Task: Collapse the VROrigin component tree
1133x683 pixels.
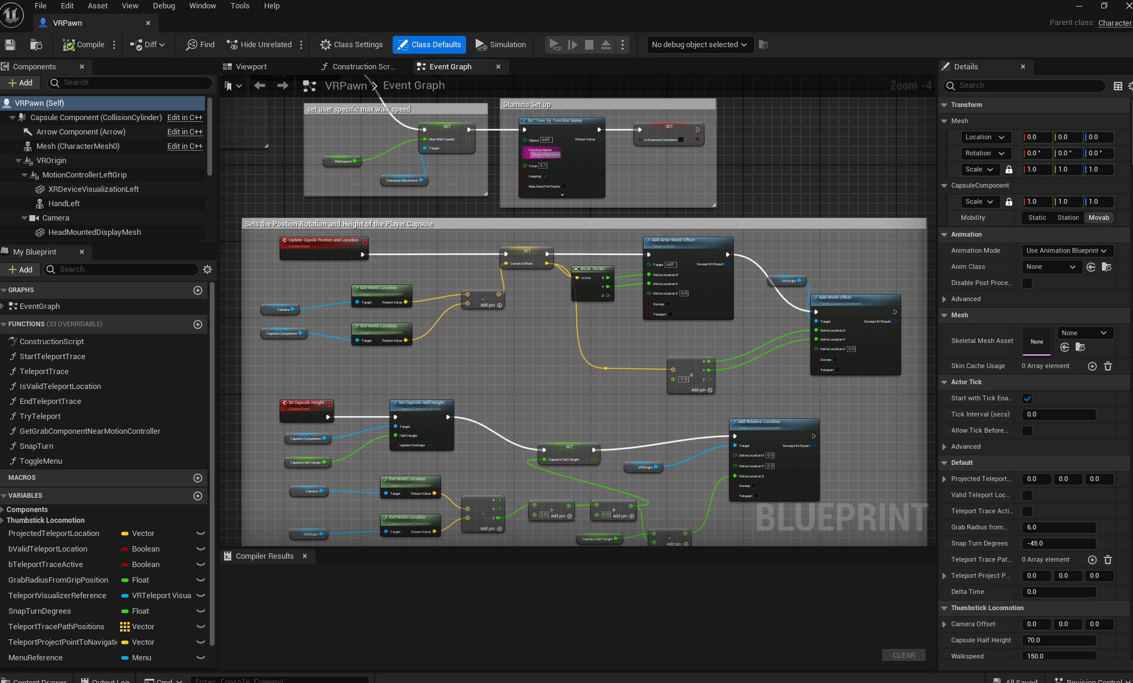Action: click(x=19, y=161)
